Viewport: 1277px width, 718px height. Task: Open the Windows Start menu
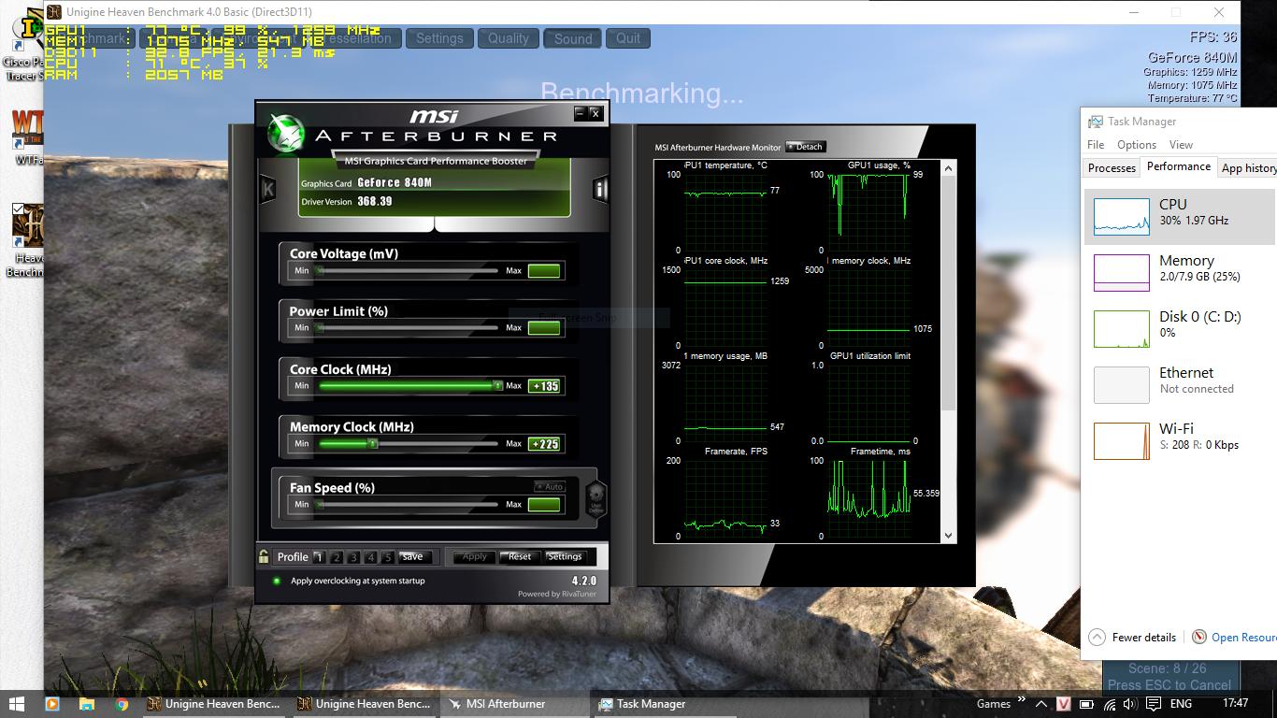click(17, 704)
